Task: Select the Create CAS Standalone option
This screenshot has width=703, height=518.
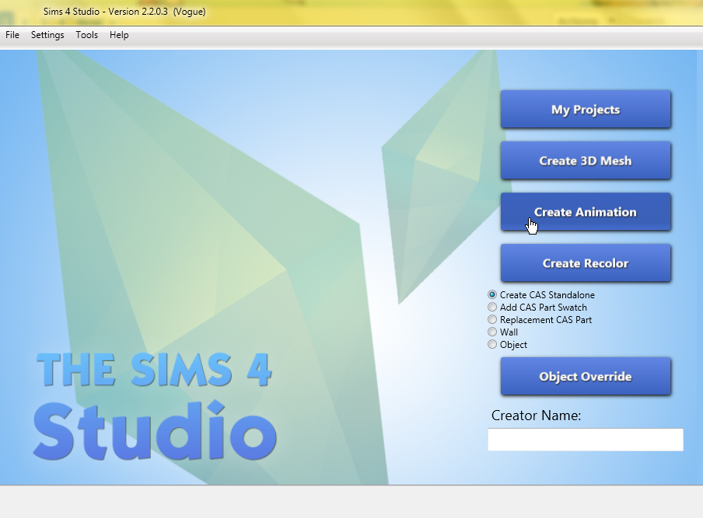Action: [x=492, y=294]
